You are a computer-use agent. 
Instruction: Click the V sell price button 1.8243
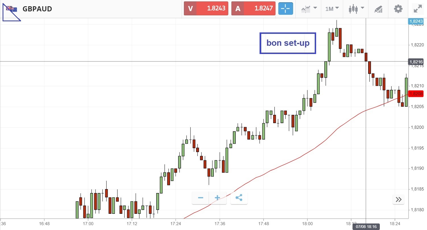tap(206, 9)
